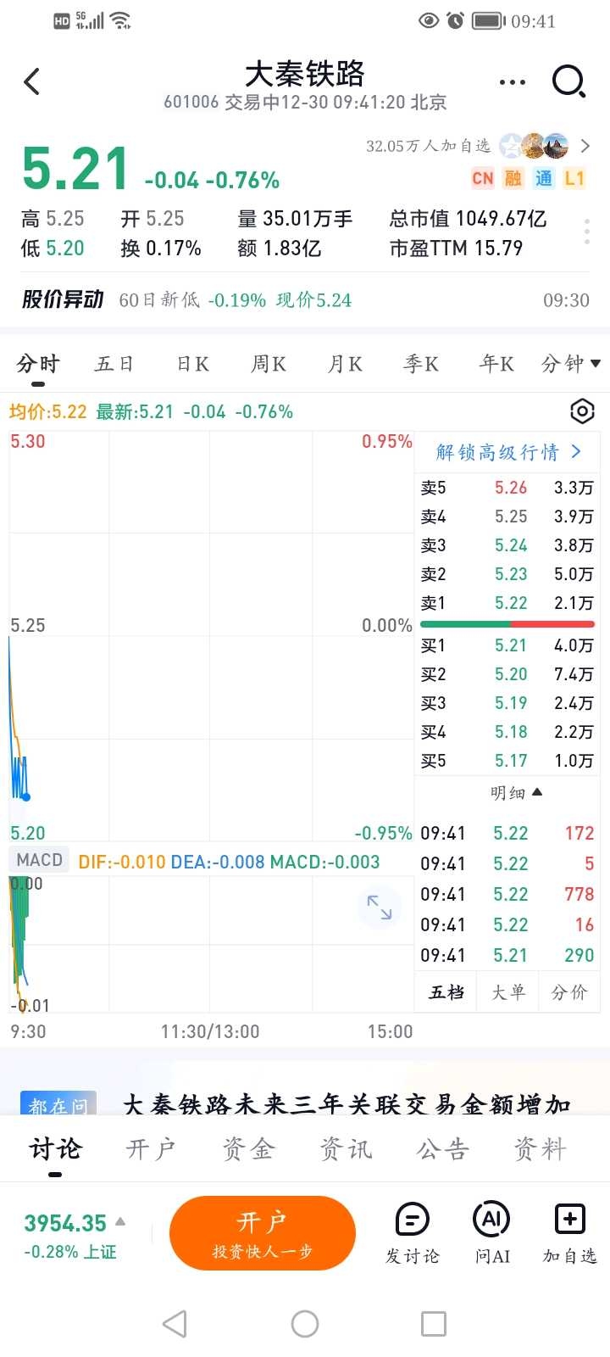Tap the red-green buy/sell ratio bar

click(507, 624)
